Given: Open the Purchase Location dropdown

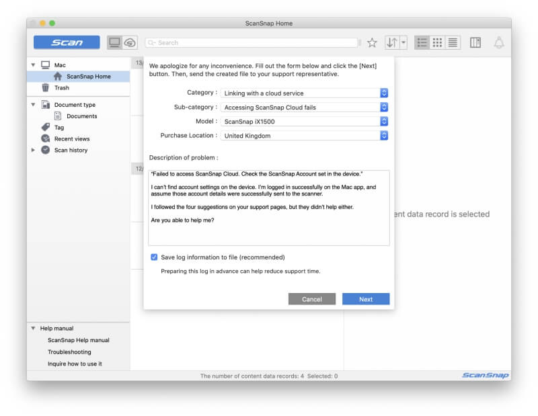Looking at the screenshot, I should (x=305, y=136).
